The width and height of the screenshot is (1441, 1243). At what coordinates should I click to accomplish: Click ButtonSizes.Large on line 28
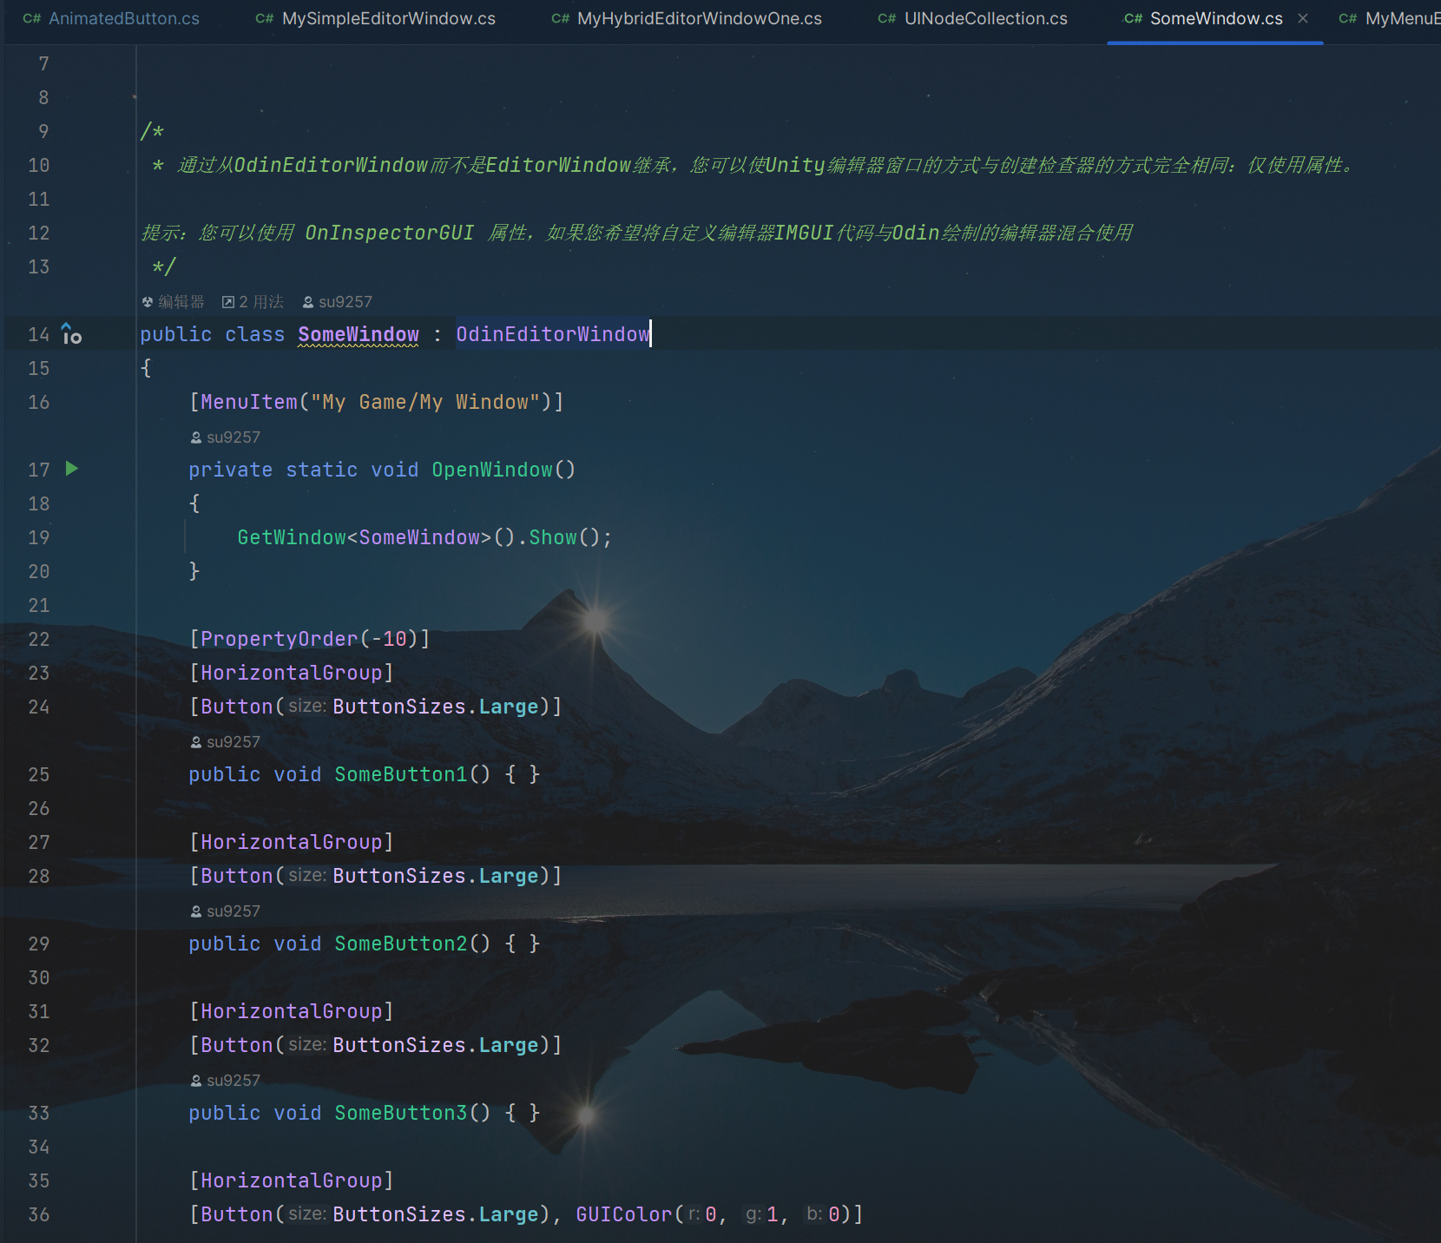[436, 876]
